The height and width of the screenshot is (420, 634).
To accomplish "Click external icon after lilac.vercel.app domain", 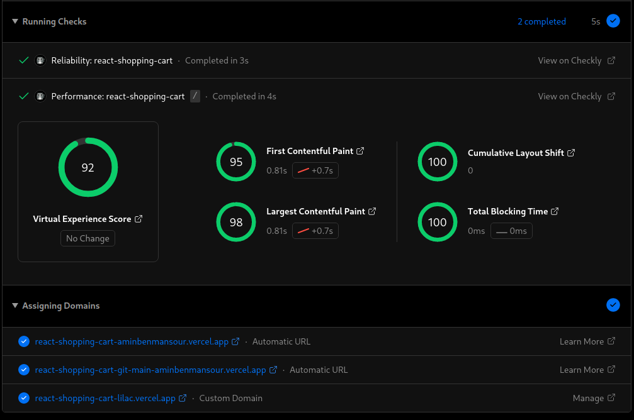I will [x=183, y=398].
